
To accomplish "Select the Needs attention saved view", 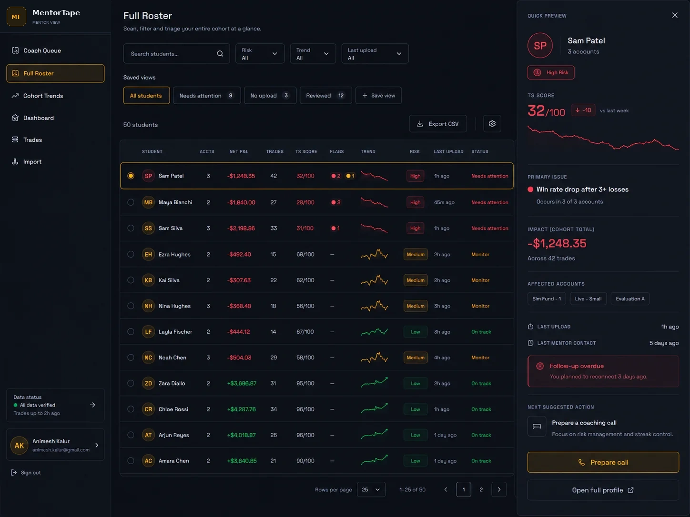I will click(207, 96).
